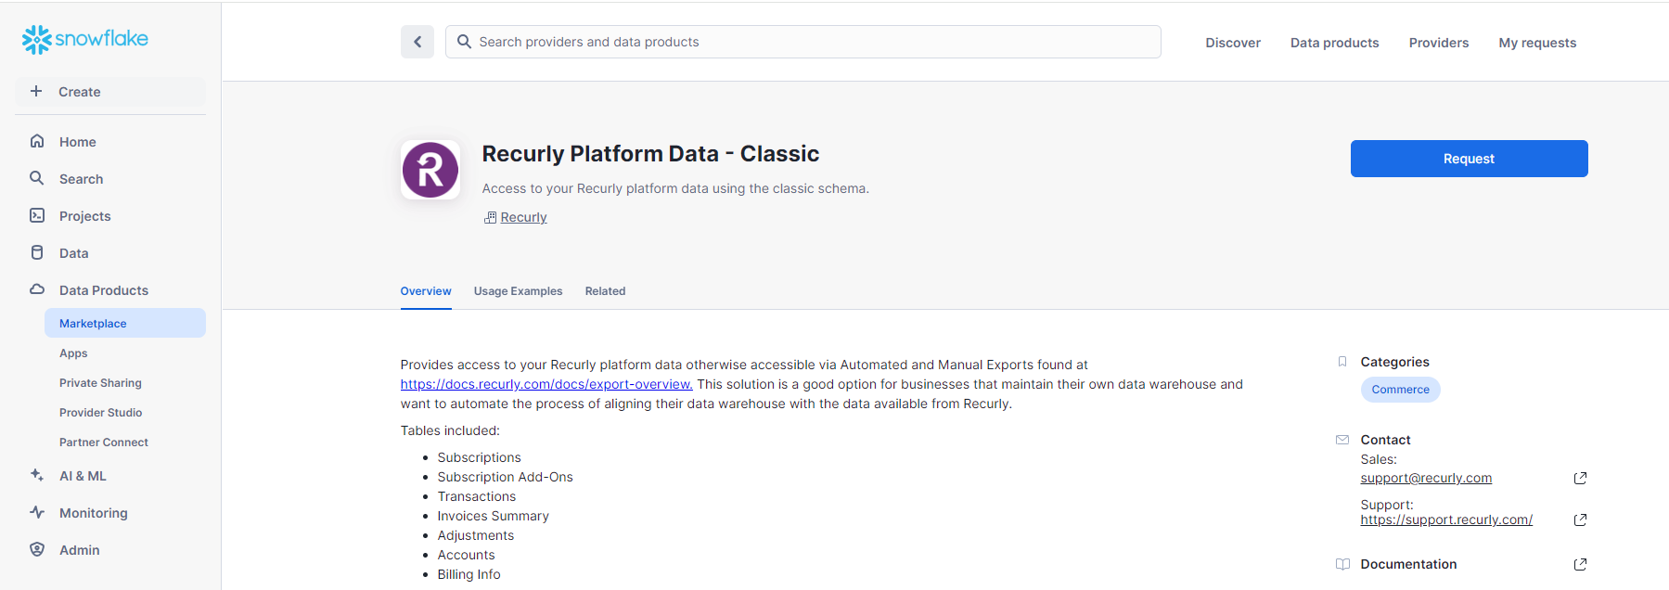The height and width of the screenshot is (590, 1669).
Task: Open the Providers tab
Action: pyautogui.click(x=1439, y=43)
